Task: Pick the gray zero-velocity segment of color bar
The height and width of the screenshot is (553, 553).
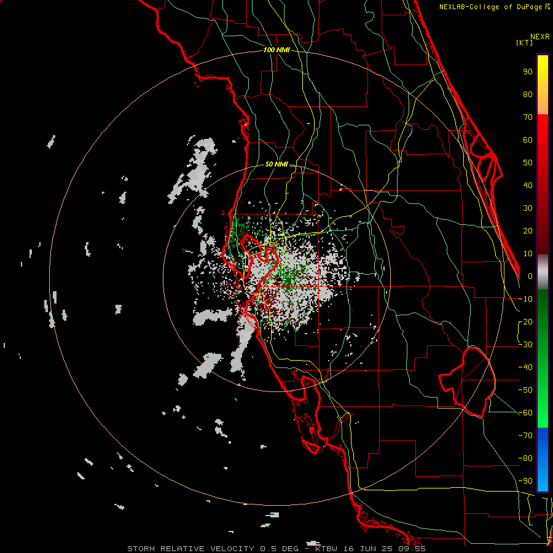Action: (x=543, y=272)
